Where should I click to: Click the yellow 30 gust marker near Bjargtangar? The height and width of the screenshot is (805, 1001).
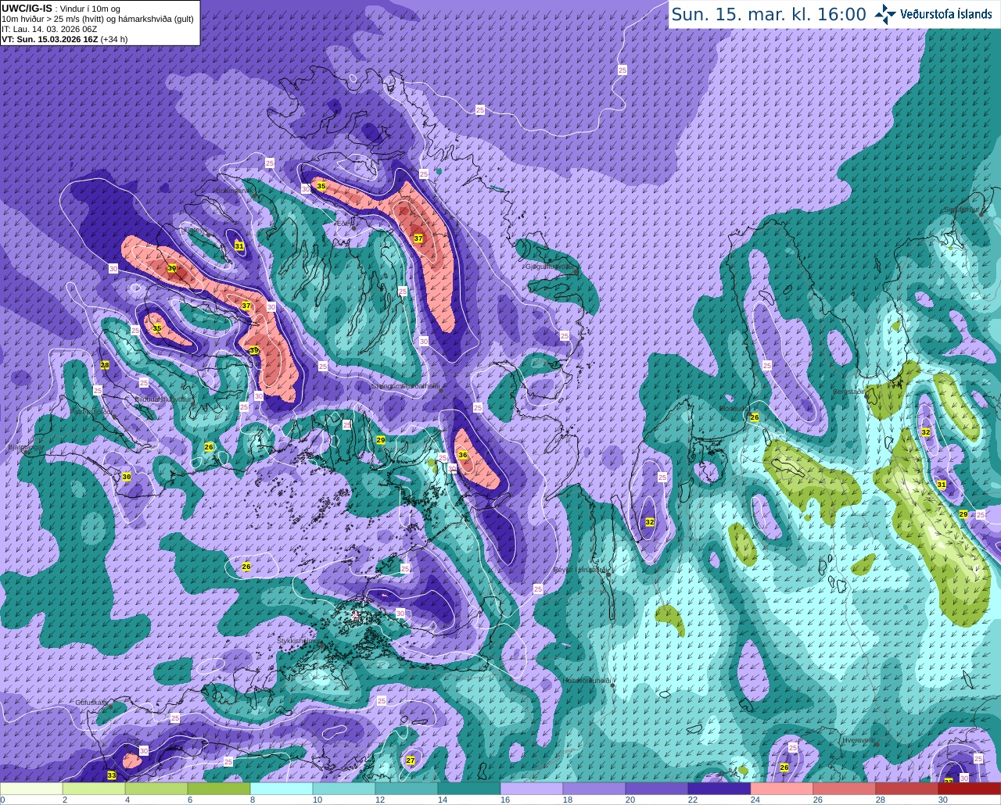click(x=126, y=477)
